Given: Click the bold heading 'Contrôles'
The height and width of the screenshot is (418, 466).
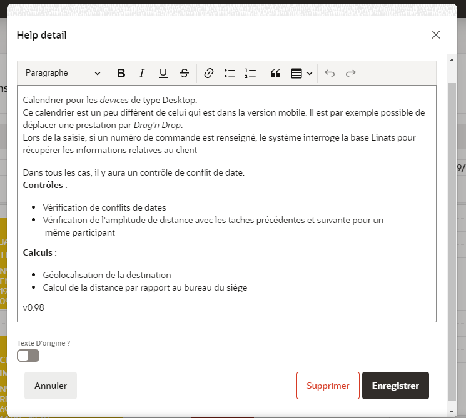Looking at the screenshot, I should [43, 185].
